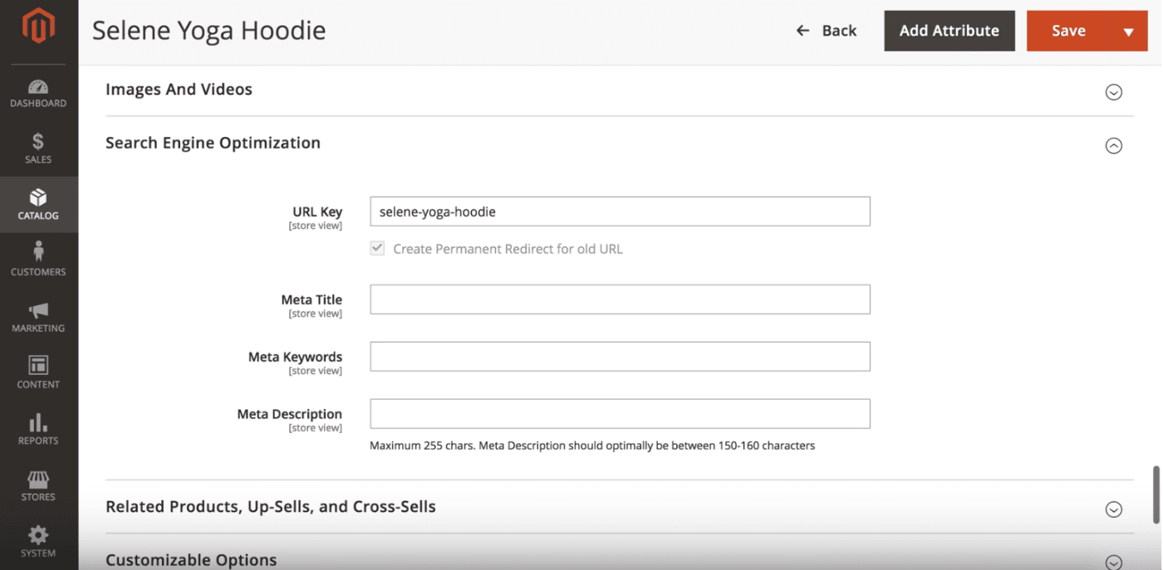Expand the Customizable Options section
1163x570 pixels.
tap(1114, 563)
